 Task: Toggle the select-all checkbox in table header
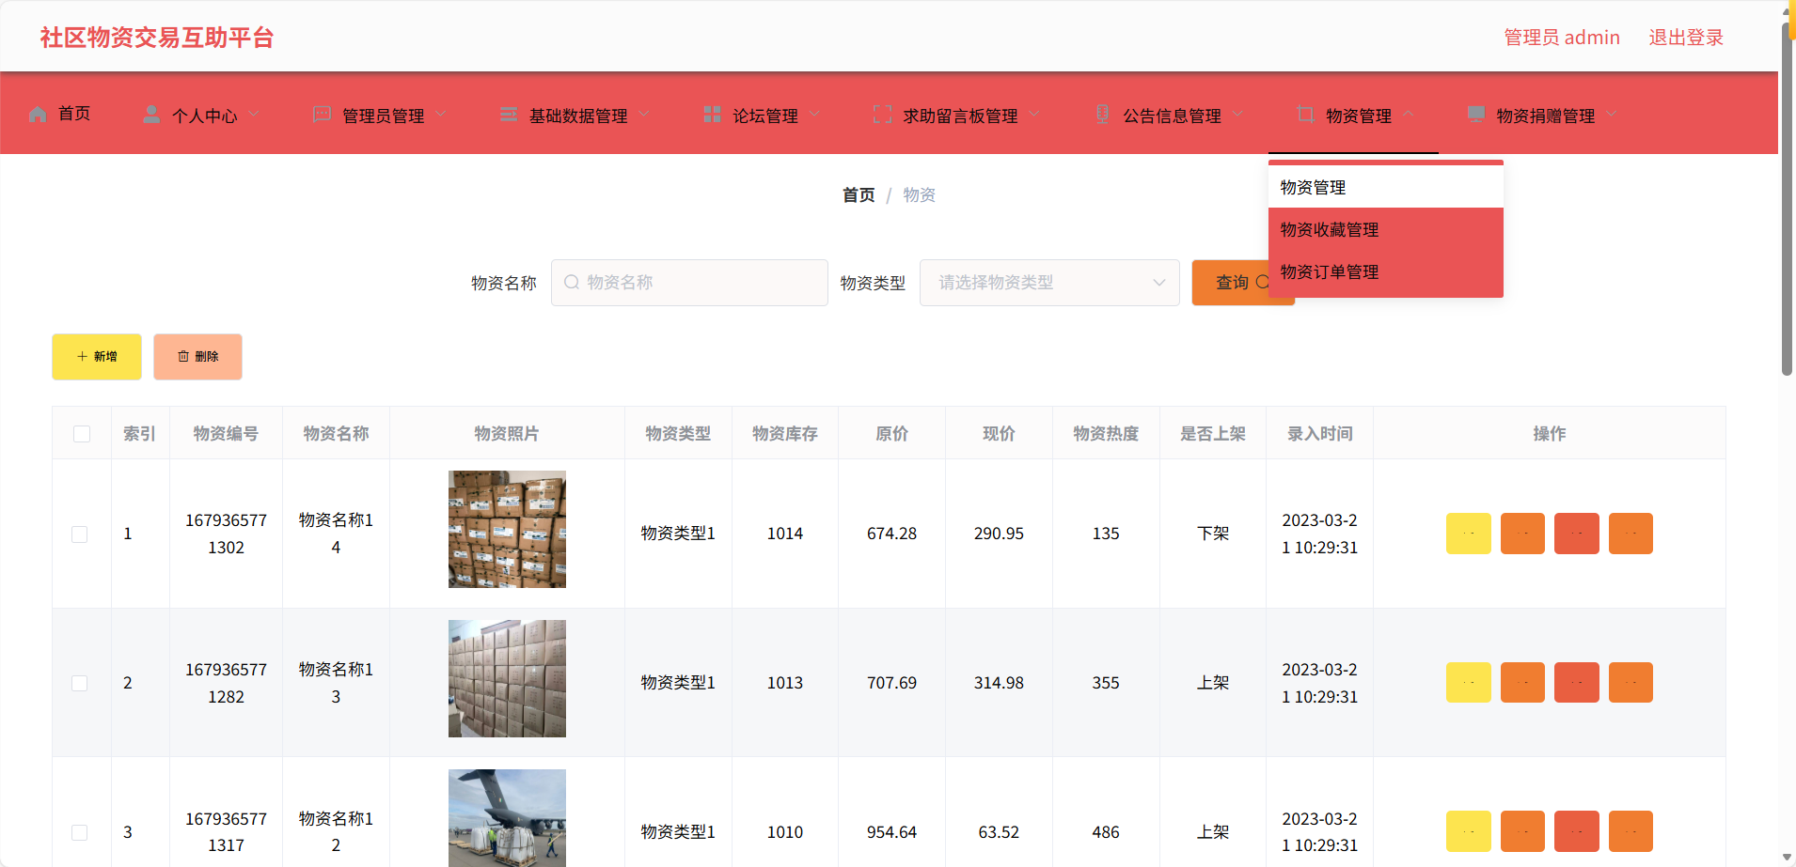82,434
